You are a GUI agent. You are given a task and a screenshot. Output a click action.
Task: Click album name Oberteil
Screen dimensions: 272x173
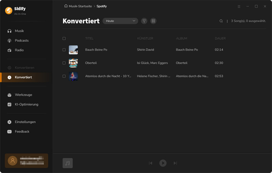coord(182,63)
